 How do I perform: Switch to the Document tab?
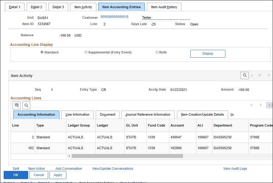[x=107, y=115]
